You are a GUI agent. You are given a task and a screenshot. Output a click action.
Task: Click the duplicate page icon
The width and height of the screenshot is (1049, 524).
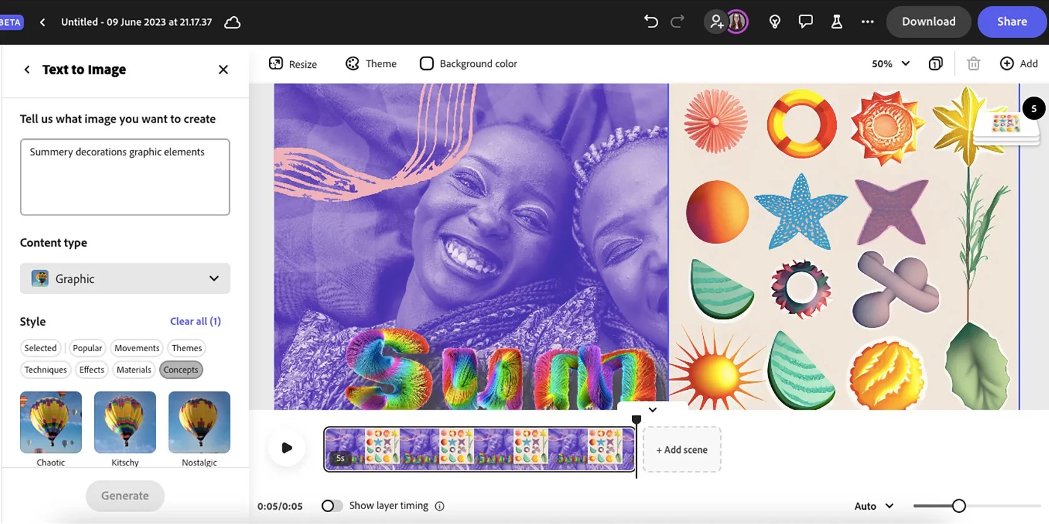click(935, 64)
